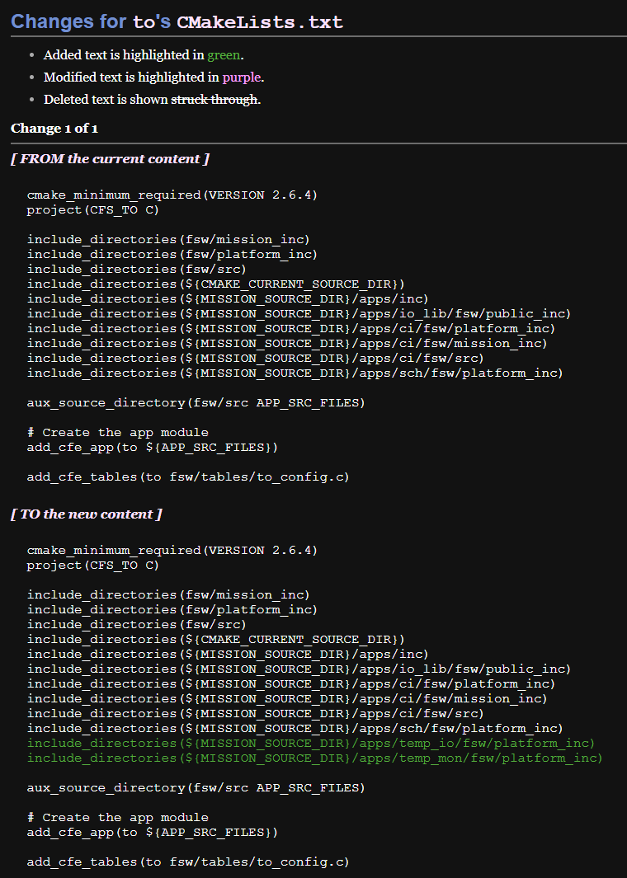Select the "Change 1 of 1" label
Image resolution: width=627 pixels, height=878 pixels.
click(x=54, y=129)
